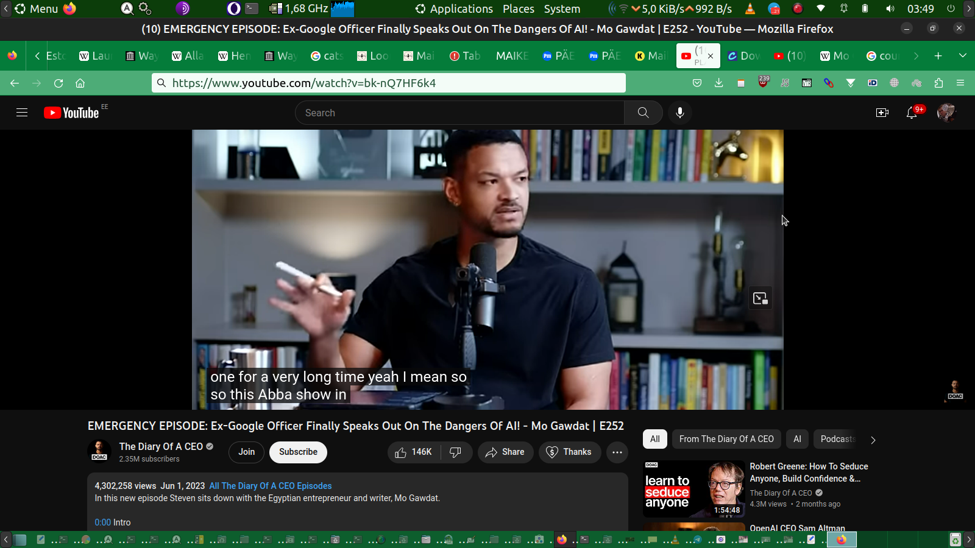Screen dimensions: 975x548
Task: Open the YouTube guide hamburger menu
Action: click(22, 113)
